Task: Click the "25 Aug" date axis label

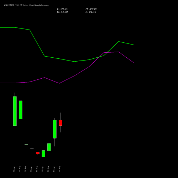Action: [42, 169]
